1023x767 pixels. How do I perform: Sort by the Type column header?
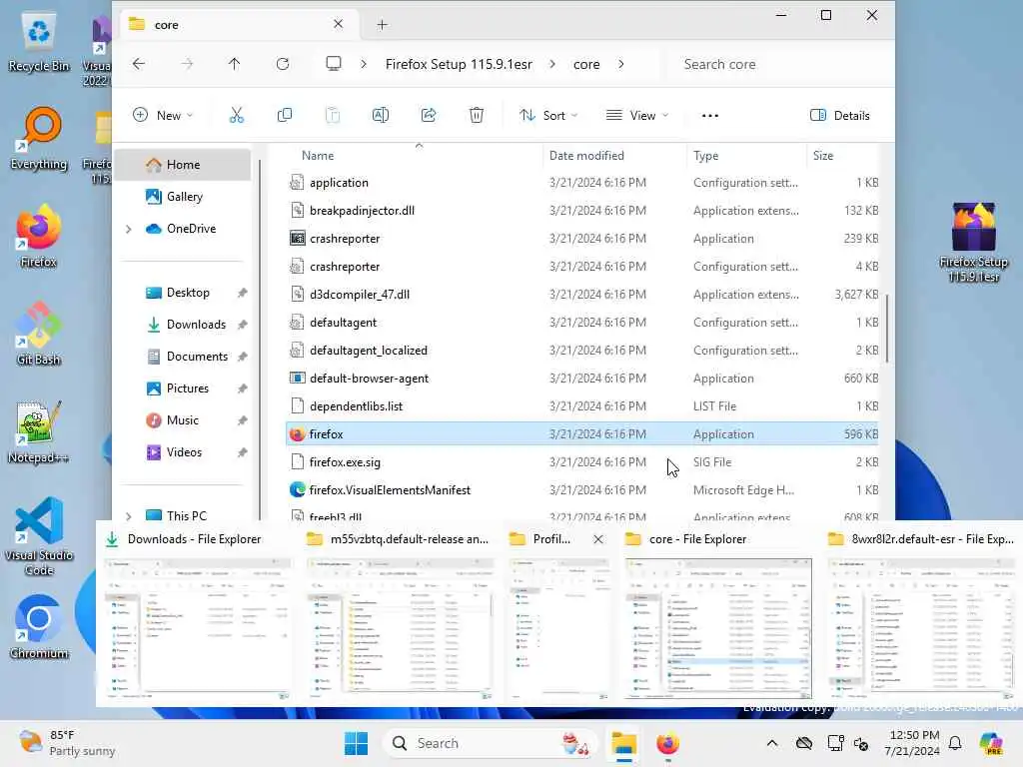[746, 156]
